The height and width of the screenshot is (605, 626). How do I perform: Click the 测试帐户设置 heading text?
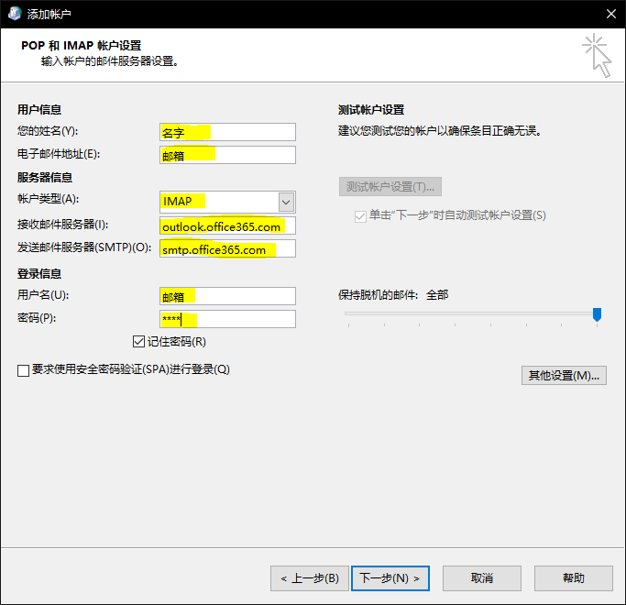371,109
